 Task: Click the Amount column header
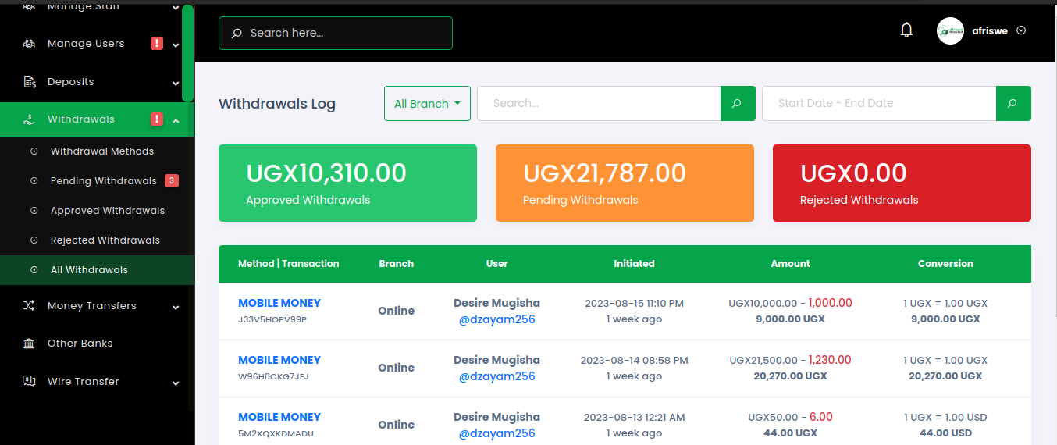(x=791, y=264)
